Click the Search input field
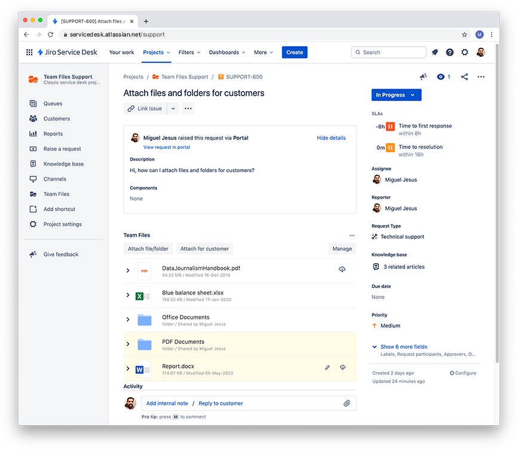The height and width of the screenshot is (451, 518). (388, 52)
